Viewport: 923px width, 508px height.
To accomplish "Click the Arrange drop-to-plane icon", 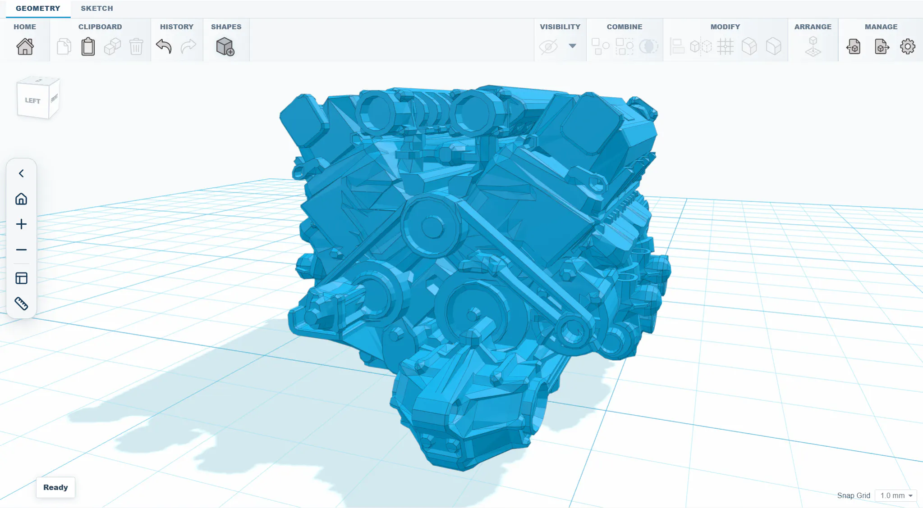I will click(813, 46).
